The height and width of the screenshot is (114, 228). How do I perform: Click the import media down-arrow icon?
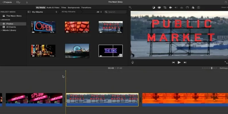[27, 2]
